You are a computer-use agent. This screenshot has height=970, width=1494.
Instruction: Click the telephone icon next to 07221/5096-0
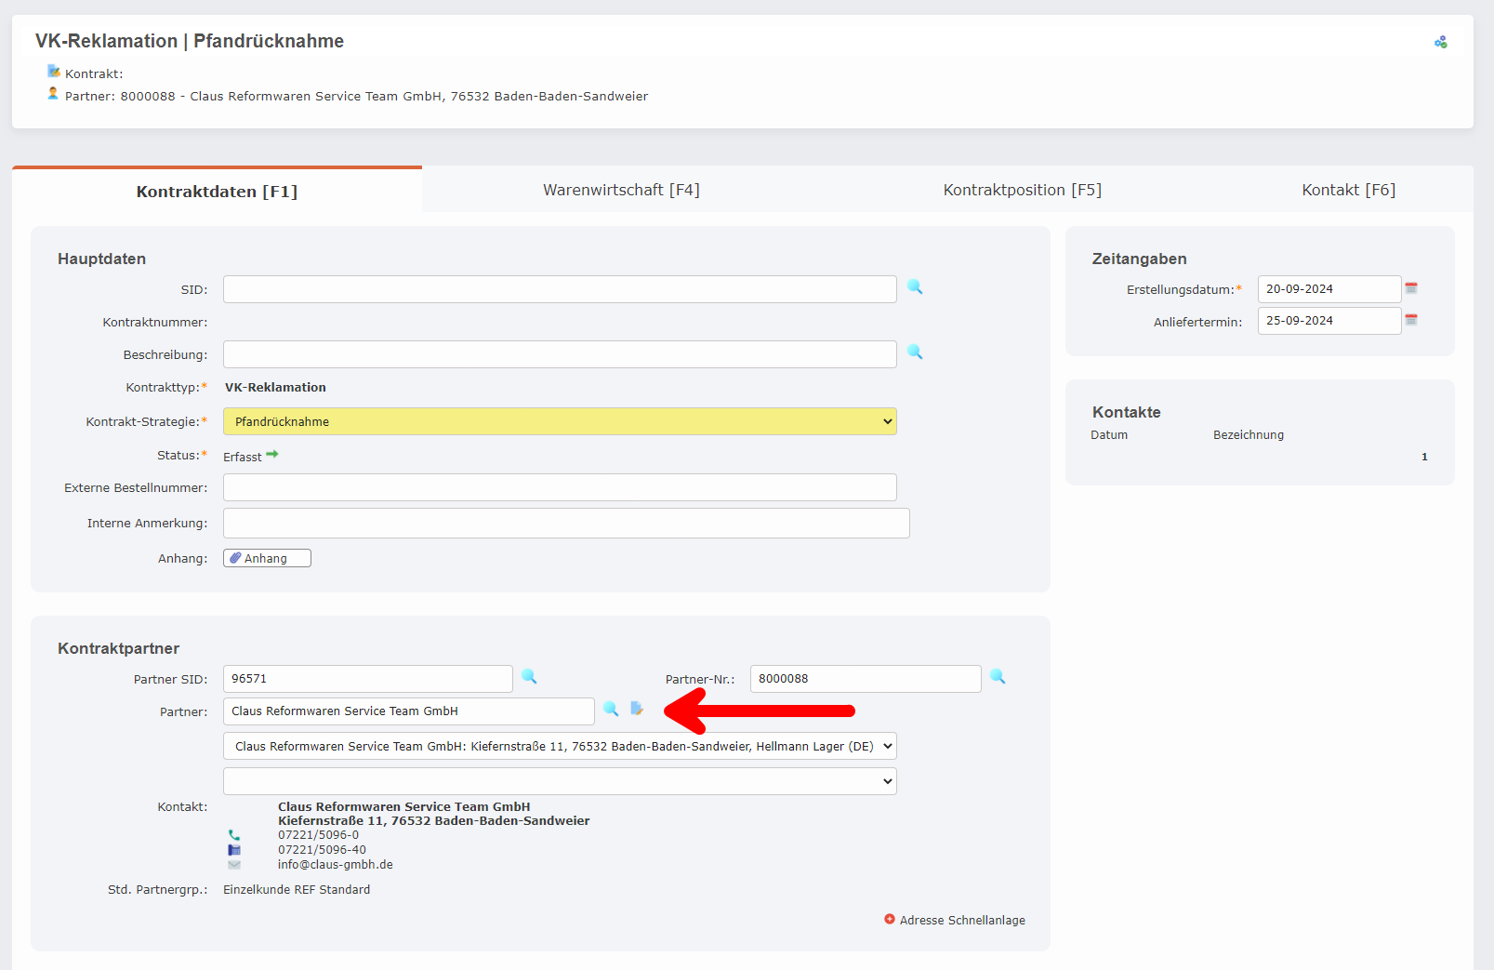[x=234, y=835]
